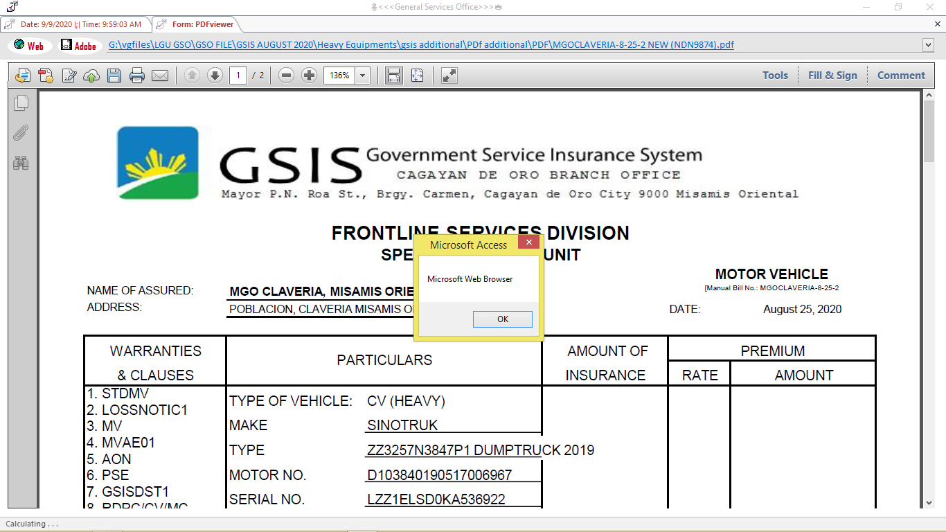Close the Microsoft Access message box

pyautogui.click(x=529, y=242)
